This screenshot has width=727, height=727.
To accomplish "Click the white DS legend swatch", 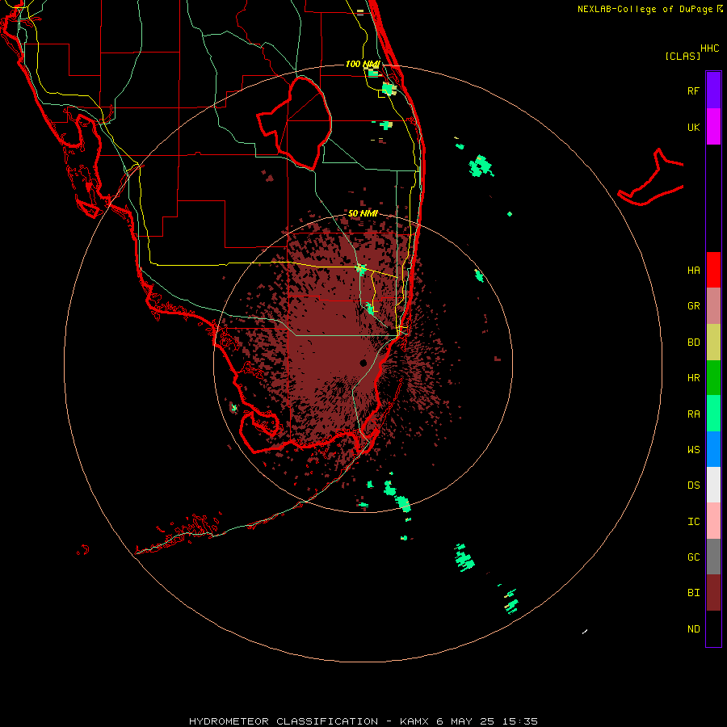I will (713, 485).
